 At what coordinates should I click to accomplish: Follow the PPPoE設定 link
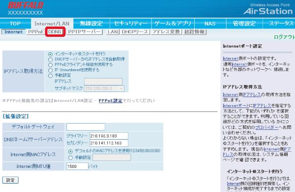[x=111, y=101]
